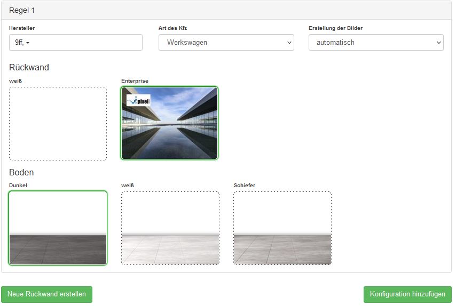The image size is (456, 306).
Task: Click the Regel 1 panel header
Action: pyautogui.click(x=226, y=10)
